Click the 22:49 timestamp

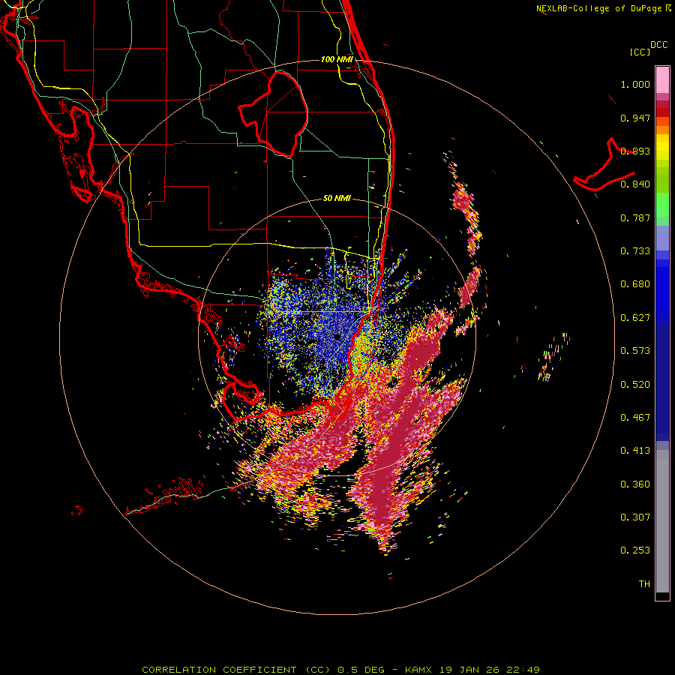click(523, 670)
